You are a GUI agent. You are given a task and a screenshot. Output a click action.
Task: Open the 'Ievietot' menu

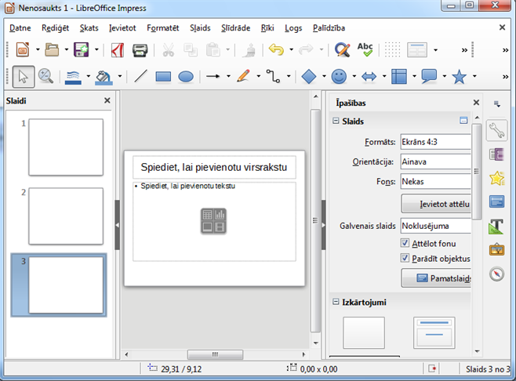pos(122,27)
